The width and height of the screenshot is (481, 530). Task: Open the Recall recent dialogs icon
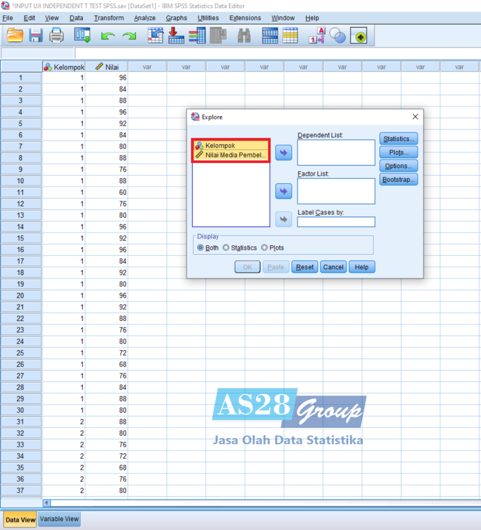[x=83, y=36]
